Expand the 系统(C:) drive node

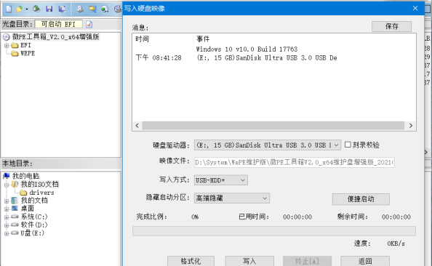pos(7,217)
